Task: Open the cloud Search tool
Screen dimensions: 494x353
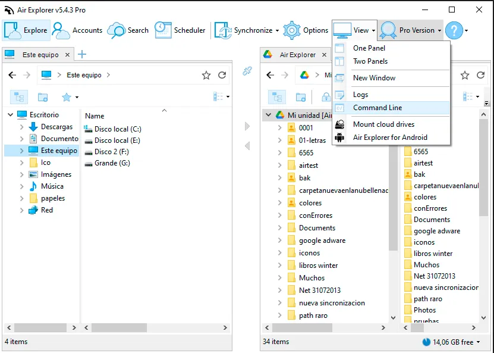Action: 128,30
